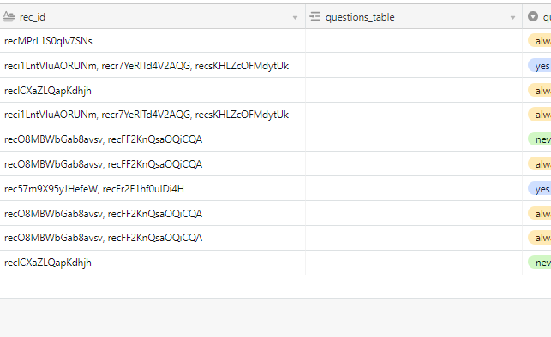Select cell rec57m9X95yJHefeW, recFr2F1hf0ulDi4H

[x=153, y=189]
